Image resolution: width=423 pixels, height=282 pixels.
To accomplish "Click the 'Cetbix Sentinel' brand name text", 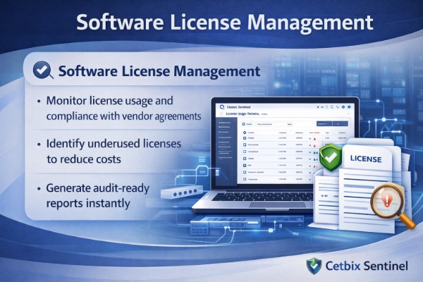I will (x=367, y=266).
